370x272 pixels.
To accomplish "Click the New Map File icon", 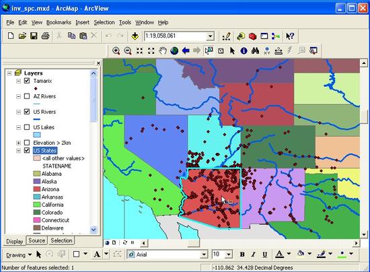I will click(x=11, y=36).
